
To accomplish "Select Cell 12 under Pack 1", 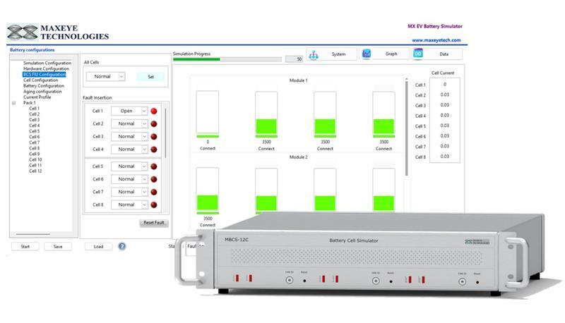I will click(x=35, y=171).
